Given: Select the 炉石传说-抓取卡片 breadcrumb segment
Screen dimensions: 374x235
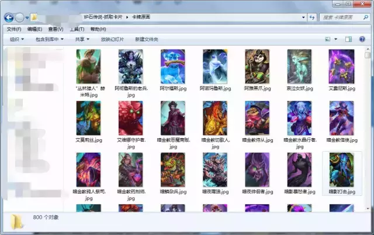Looking at the screenshot, I should tap(103, 17).
